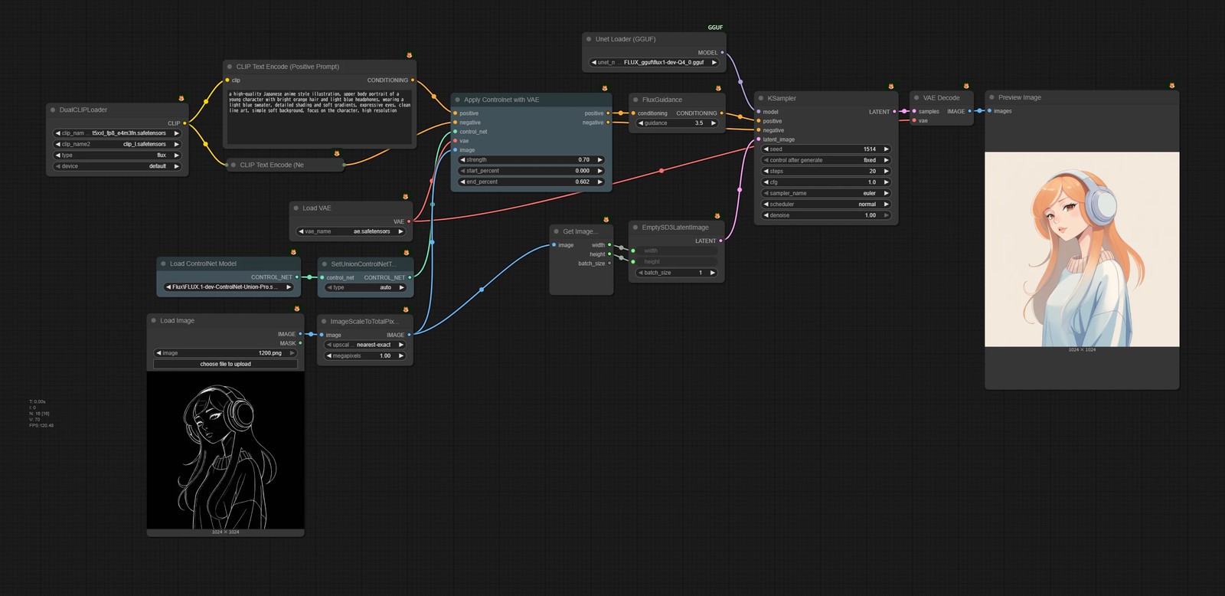Increase the seed value with right arrow
The image size is (1225, 596).
pyautogui.click(x=886, y=149)
